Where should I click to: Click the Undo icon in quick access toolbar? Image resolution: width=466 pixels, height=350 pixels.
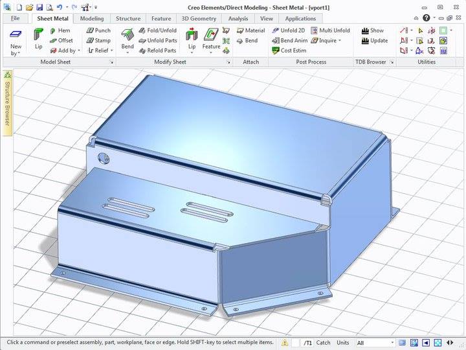(x=60, y=7)
